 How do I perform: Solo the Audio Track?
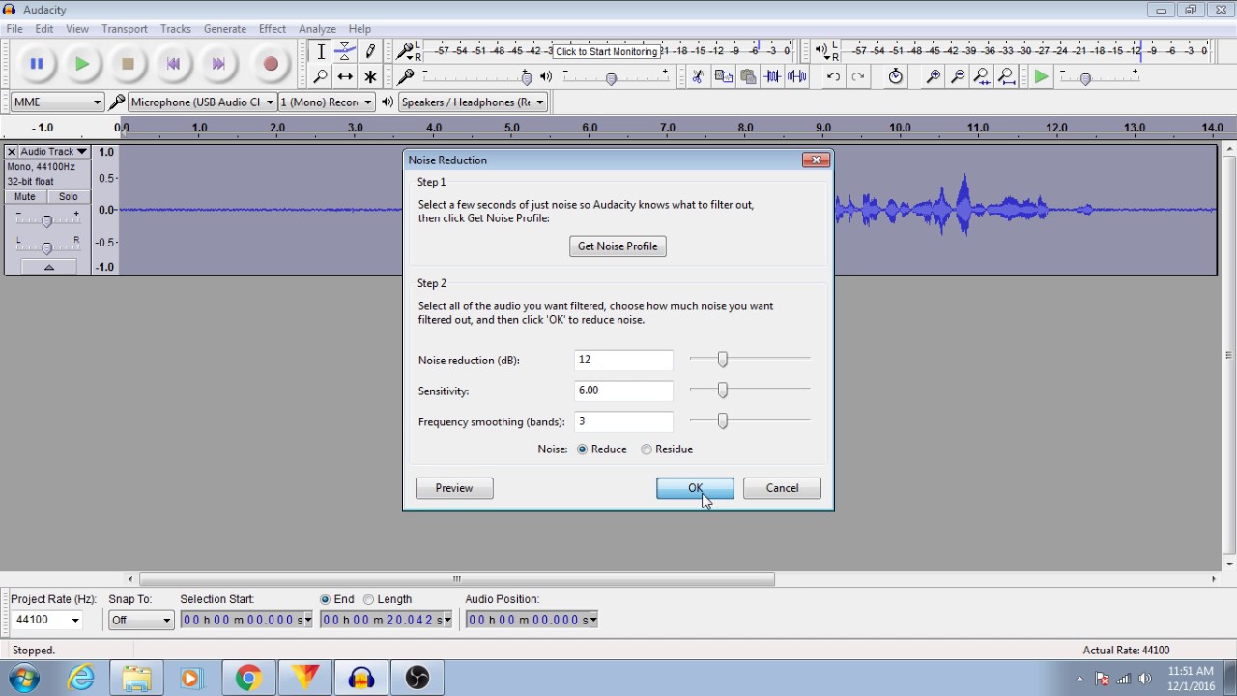tap(68, 196)
